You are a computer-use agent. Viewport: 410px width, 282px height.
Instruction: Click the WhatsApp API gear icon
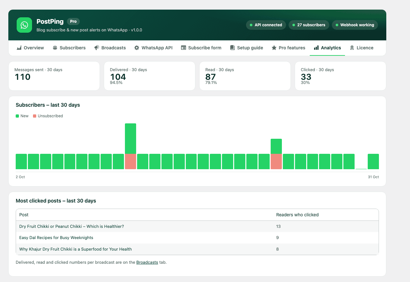point(137,48)
